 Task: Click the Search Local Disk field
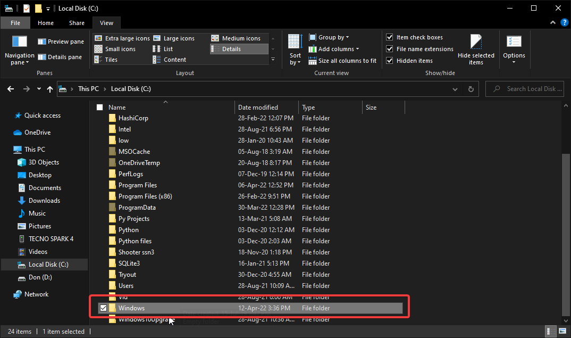pyautogui.click(x=524, y=89)
